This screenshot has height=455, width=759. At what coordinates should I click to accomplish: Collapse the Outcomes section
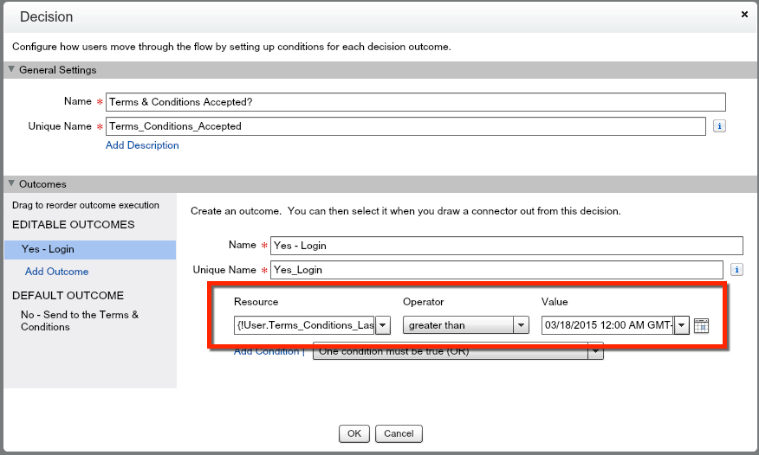click(12, 184)
